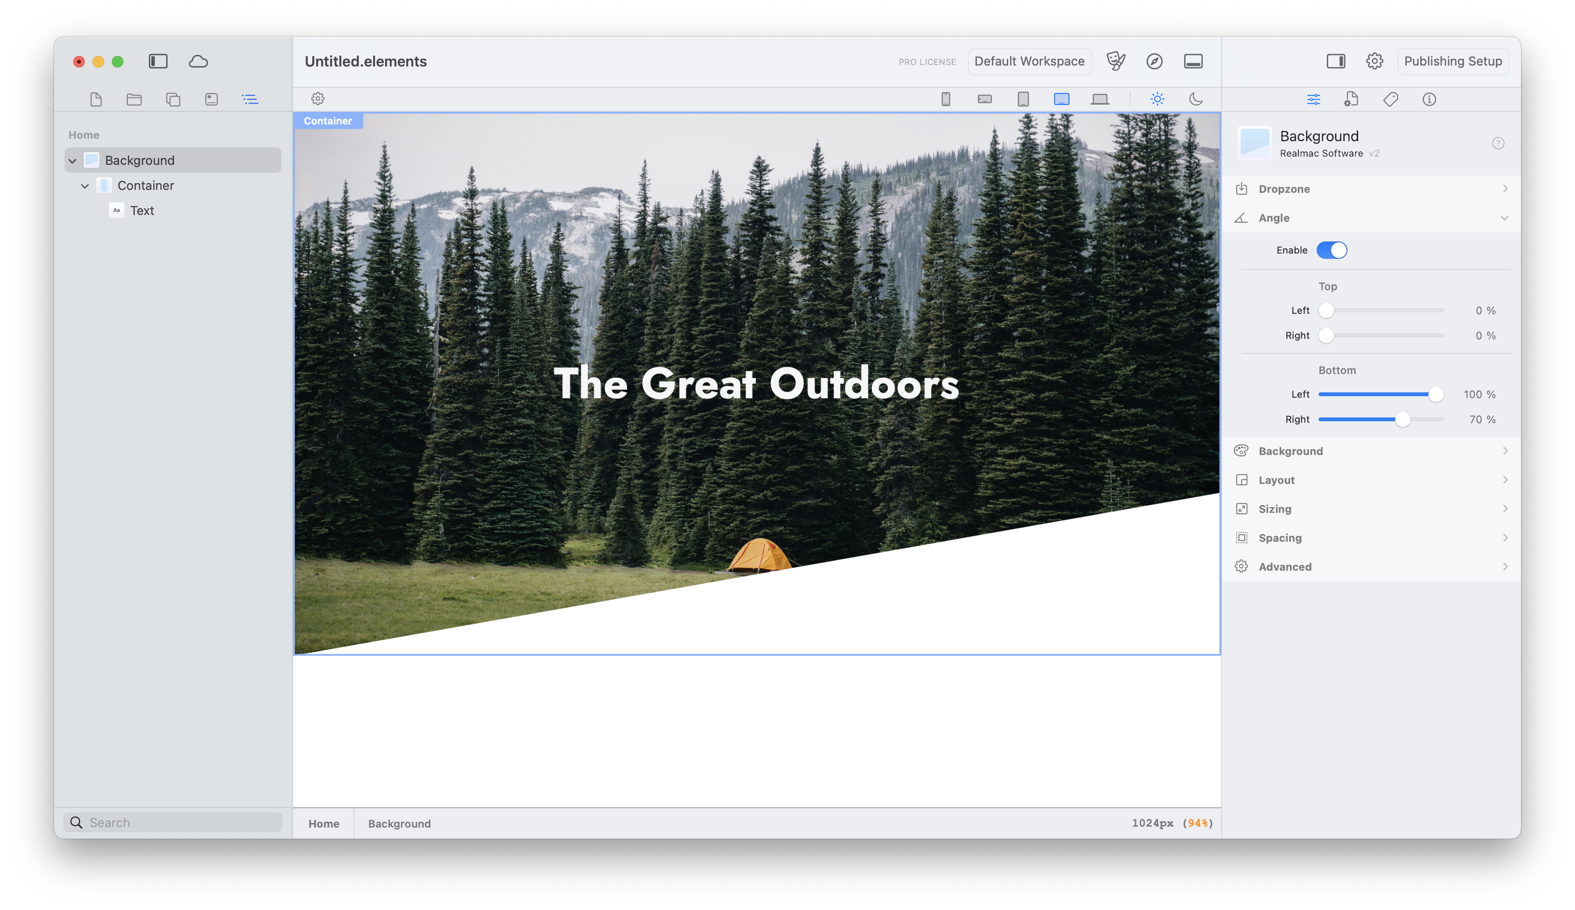
Task: Click the cloud sync icon
Action: (x=198, y=61)
